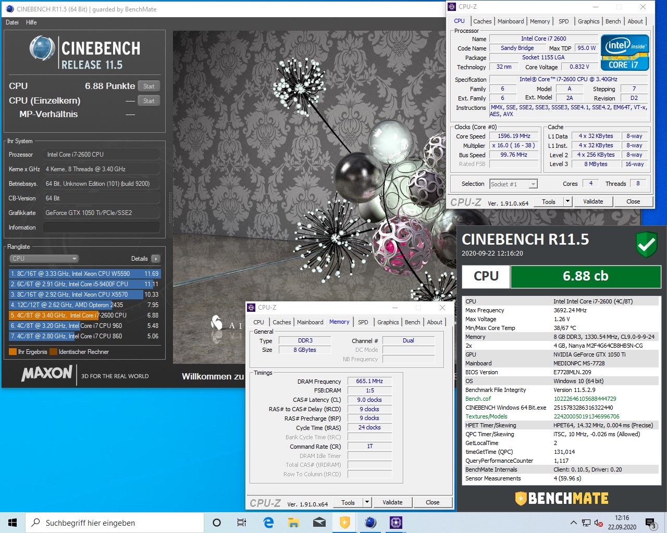Switch to BenchMate shield taskbar icon

point(344,523)
